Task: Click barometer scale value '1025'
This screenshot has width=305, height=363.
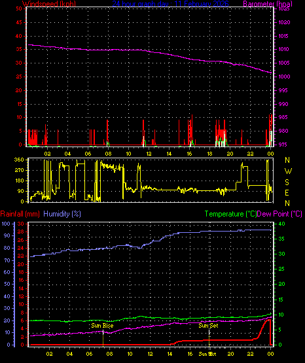Action: pos(284,9)
